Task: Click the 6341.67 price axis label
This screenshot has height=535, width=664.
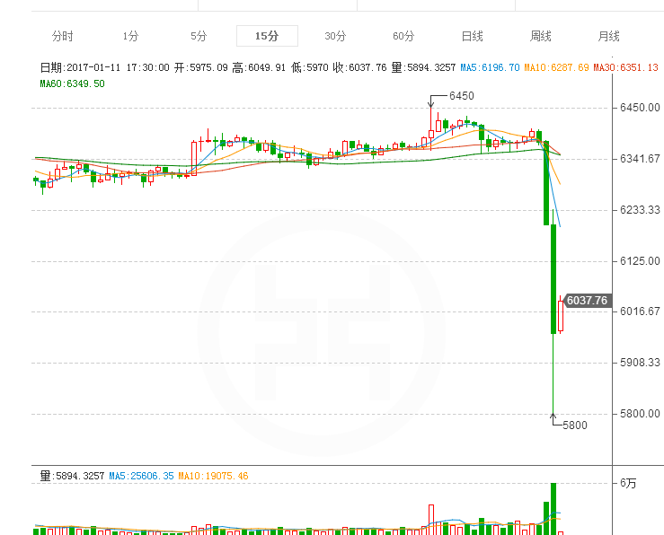Action: tap(640, 159)
